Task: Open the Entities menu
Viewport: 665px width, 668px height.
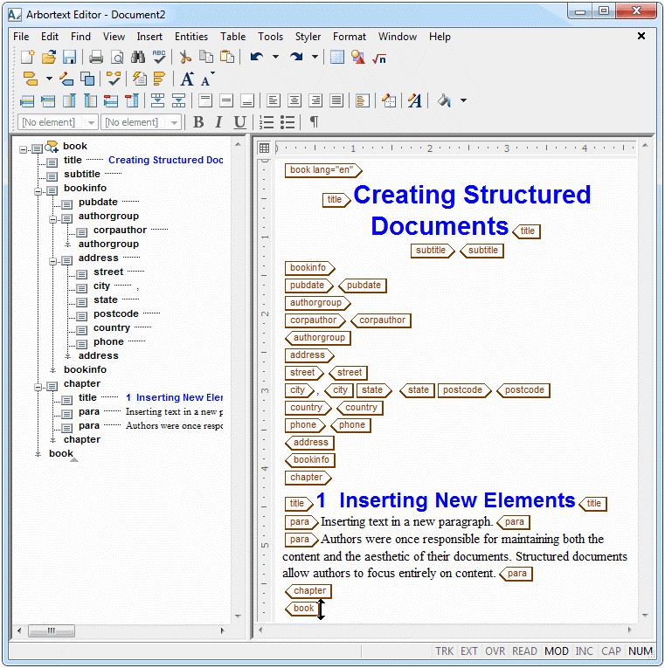Action: point(191,37)
